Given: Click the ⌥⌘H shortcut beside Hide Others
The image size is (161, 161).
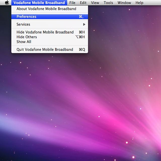Looking at the screenshot, I should click(x=80, y=37).
